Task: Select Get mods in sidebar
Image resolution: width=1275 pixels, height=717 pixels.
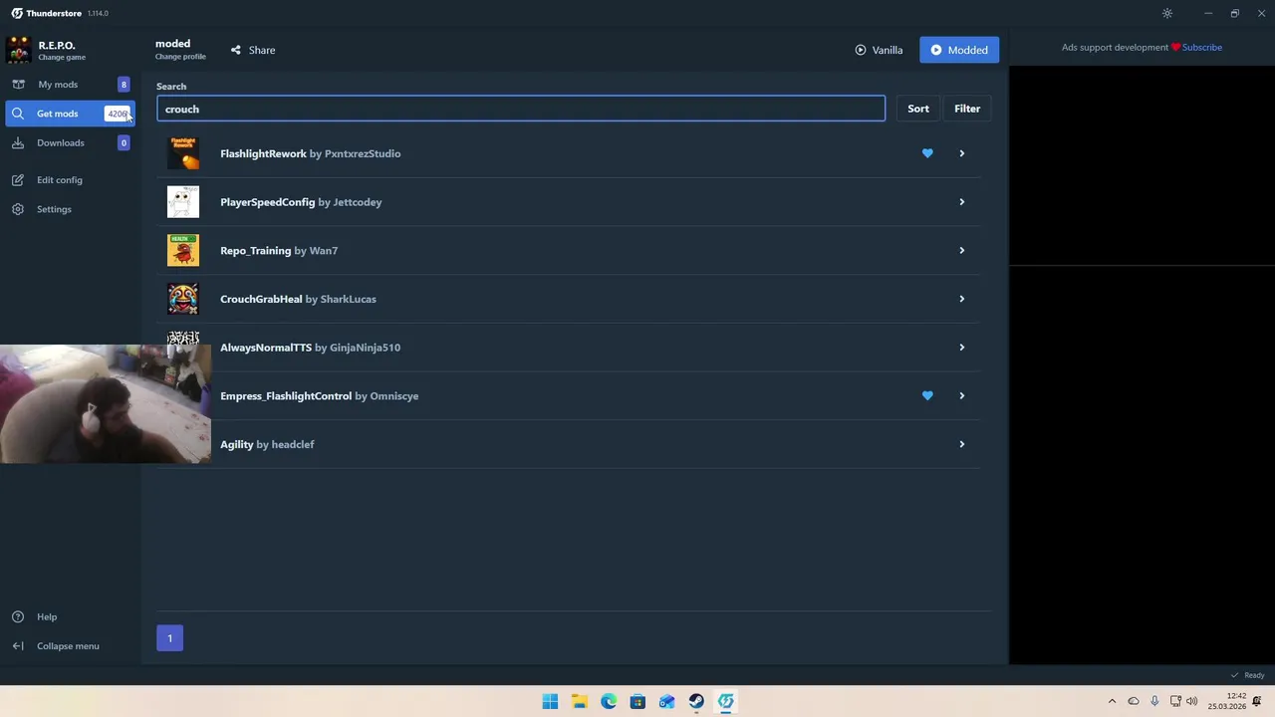Action: [x=70, y=114]
